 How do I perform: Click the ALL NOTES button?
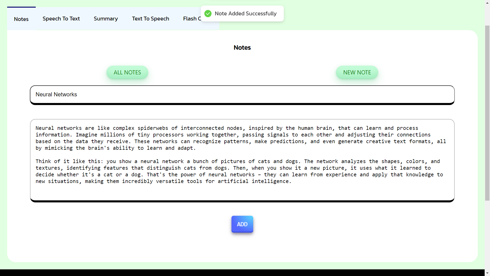click(x=127, y=73)
